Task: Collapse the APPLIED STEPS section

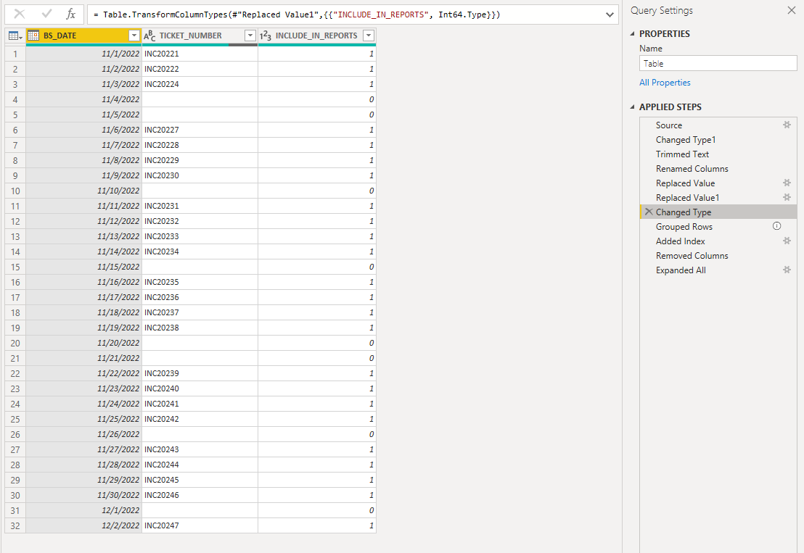Action: pyautogui.click(x=632, y=107)
